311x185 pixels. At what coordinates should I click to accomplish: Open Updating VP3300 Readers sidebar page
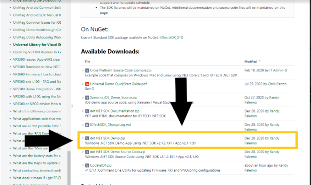point(37,52)
